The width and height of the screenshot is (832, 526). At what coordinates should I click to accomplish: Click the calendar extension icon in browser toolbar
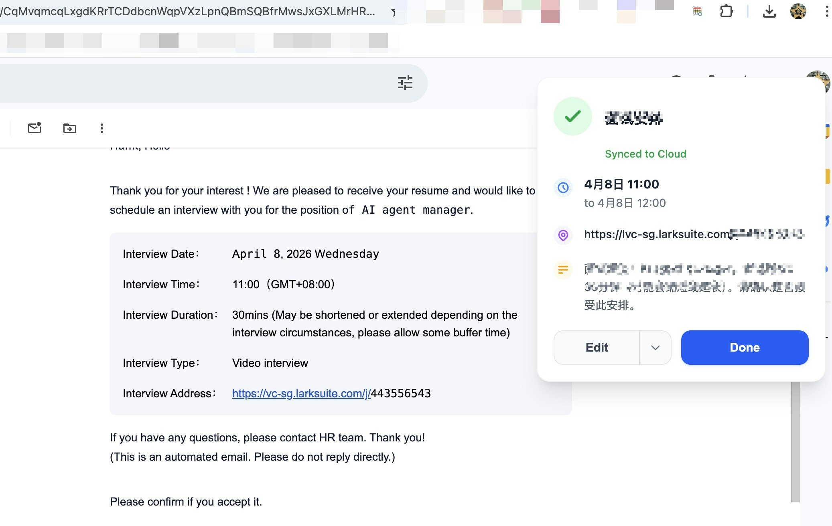click(698, 11)
